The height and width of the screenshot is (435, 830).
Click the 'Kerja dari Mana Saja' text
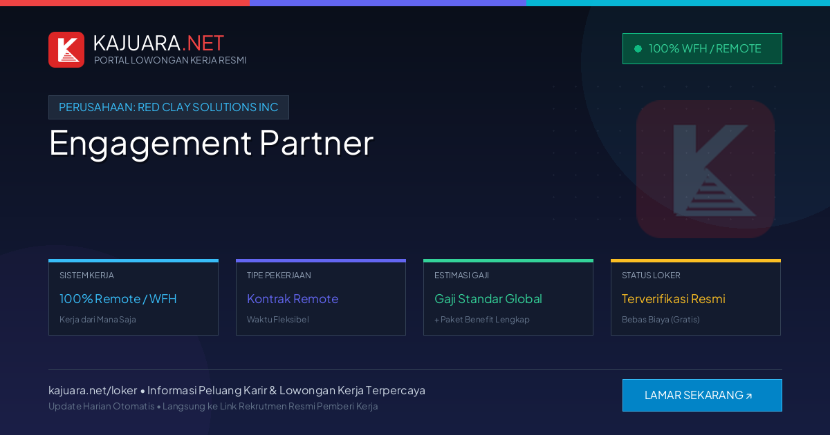[98, 320]
